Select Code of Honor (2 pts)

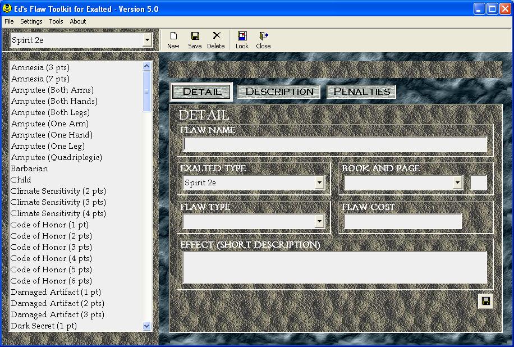pyautogui.click(x=52, y=236)
